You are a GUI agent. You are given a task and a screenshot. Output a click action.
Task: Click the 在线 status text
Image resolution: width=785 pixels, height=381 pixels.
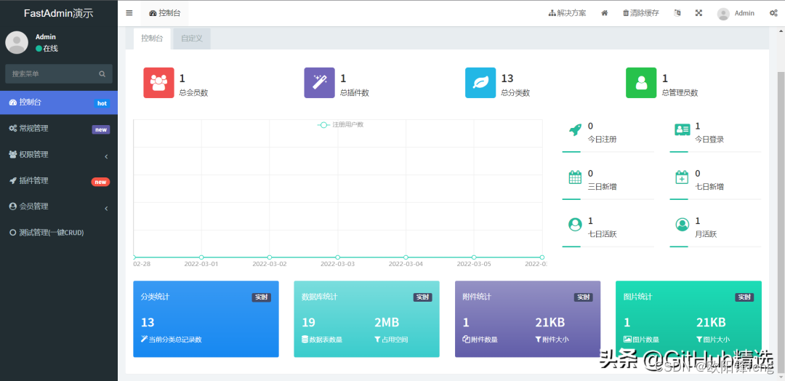tap(51, 49)
